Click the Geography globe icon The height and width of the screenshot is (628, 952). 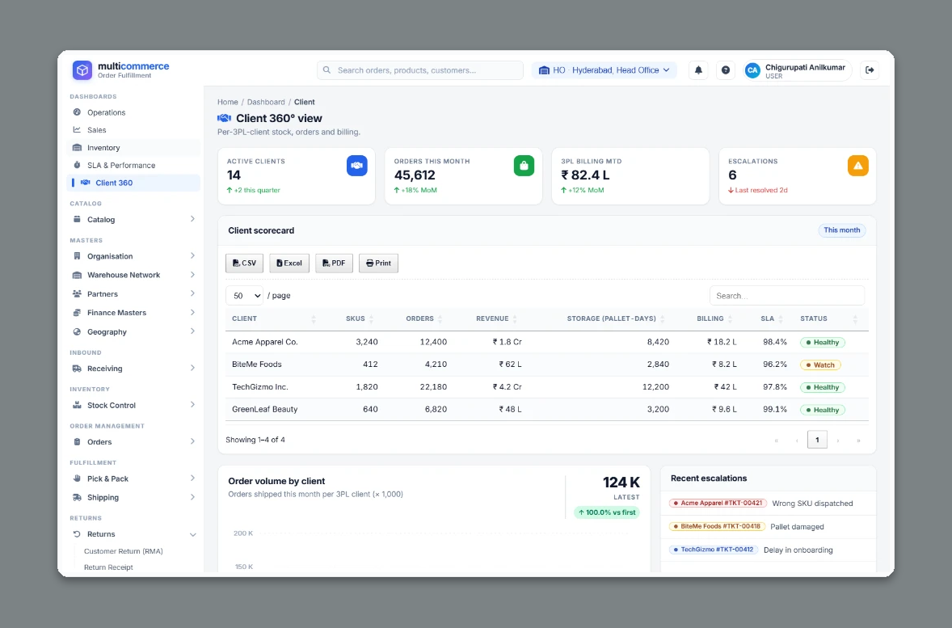tap(77, 331)
